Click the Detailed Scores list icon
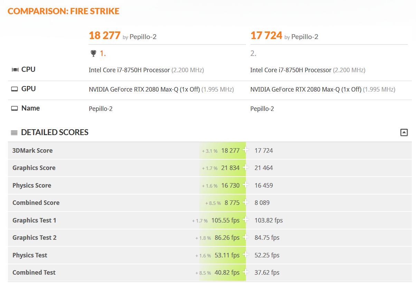416x284 pixels. [14, 133]
